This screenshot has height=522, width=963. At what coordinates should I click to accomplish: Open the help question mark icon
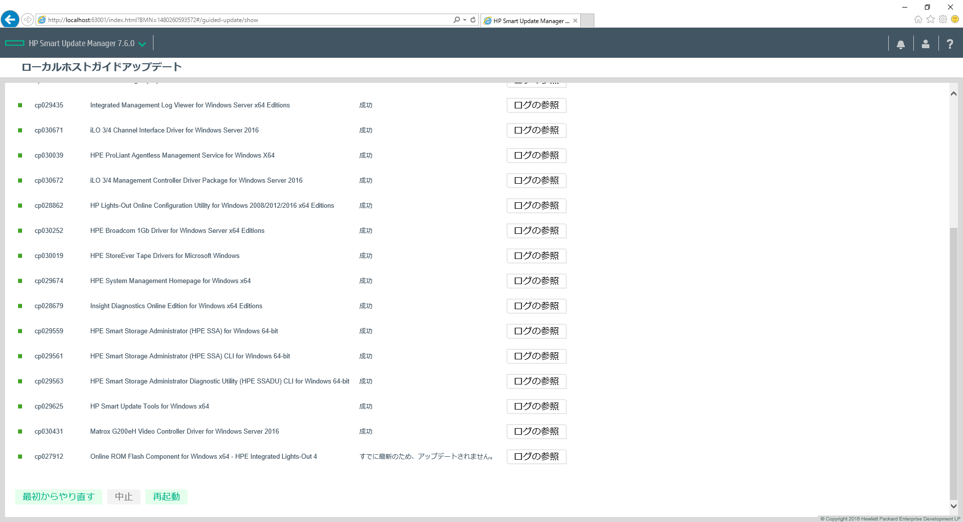point(949,44)
